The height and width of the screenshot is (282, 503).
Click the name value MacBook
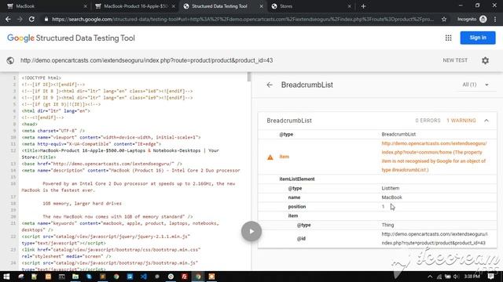pyautogui.click(x=391, y=197)
